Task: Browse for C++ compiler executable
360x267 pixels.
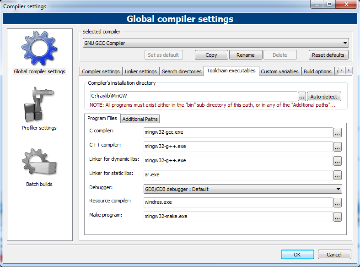Action: (337, 147)
